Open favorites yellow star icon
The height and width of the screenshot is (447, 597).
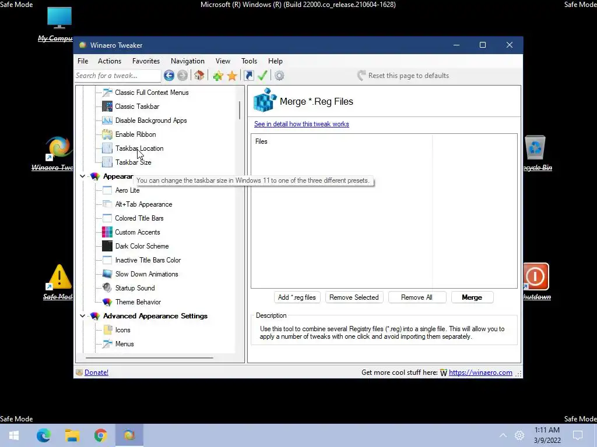[232, 76]
